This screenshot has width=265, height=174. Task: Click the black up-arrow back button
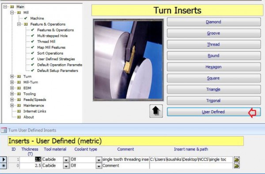(x=156, y=111)
